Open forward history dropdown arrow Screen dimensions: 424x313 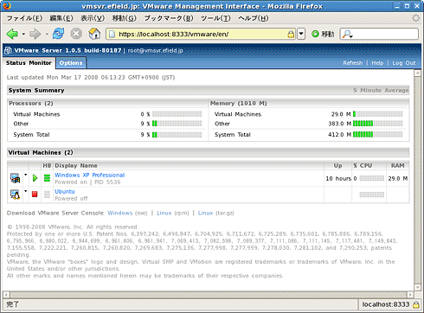pyautogui.click(x=47, y=34)
